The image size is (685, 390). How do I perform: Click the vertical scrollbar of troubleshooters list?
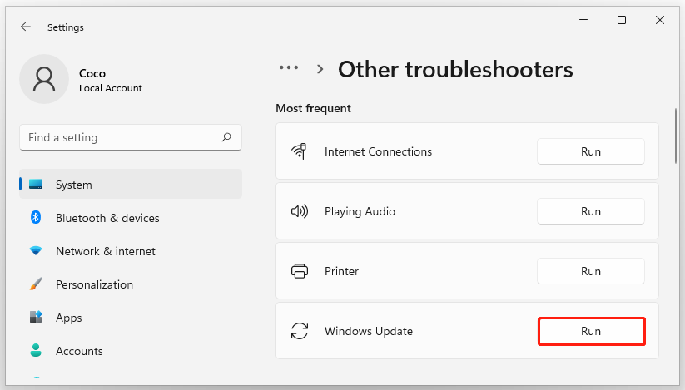[x=676, y=136]
